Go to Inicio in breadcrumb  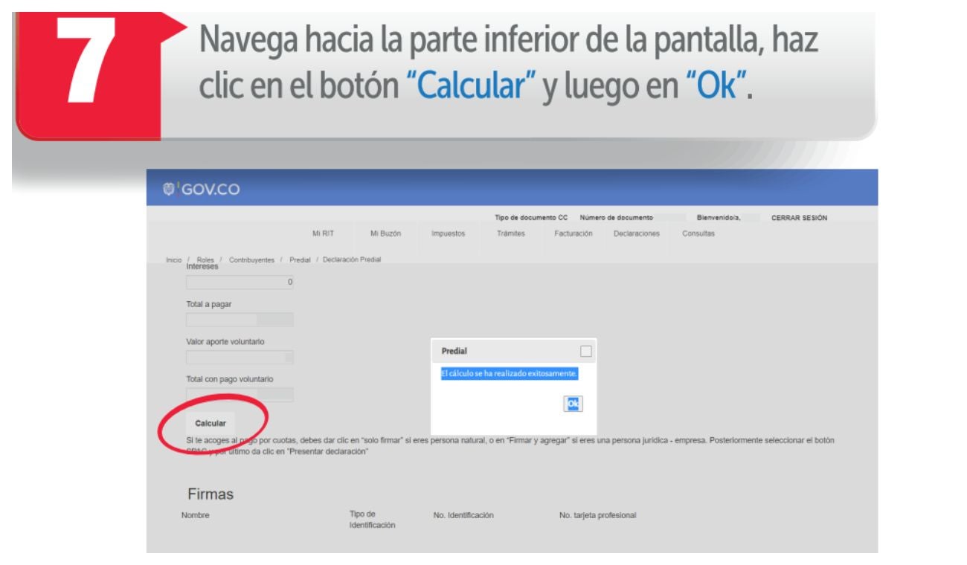(173, 259)
